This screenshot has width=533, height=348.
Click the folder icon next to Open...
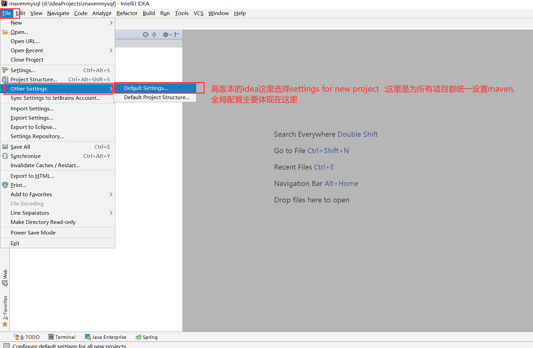coord(5,32)
